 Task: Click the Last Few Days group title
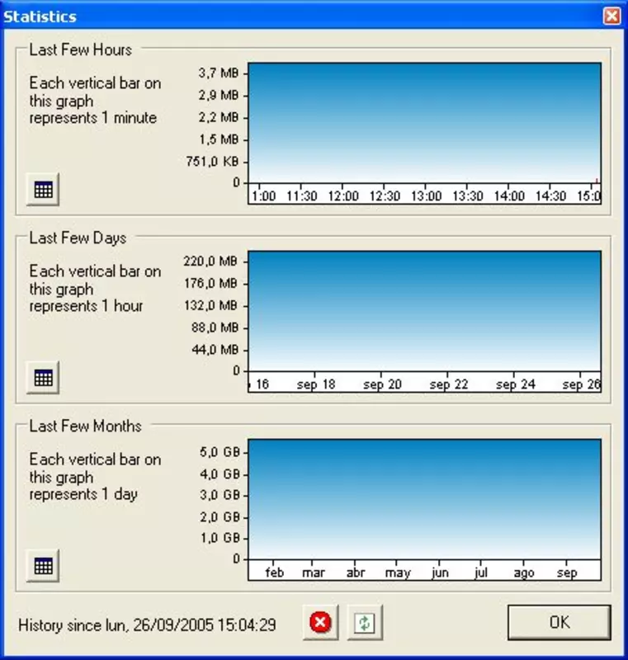78,238
